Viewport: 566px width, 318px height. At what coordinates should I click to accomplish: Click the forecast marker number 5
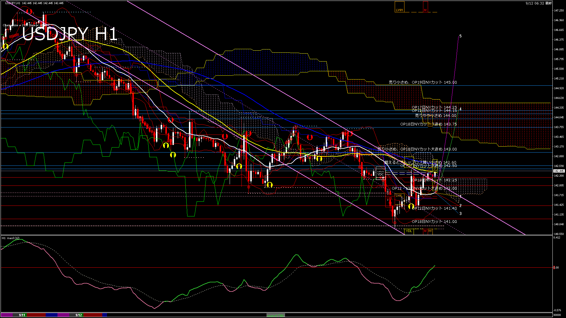tap(460, 36)
